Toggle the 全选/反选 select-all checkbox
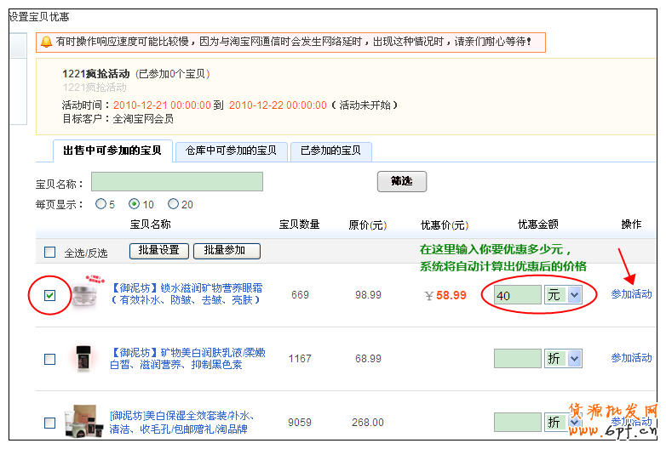This screenshot has height=449, width=666. [50, 252]
